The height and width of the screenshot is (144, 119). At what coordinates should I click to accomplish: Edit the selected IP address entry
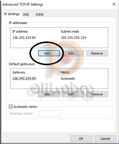tap(73, 53)
